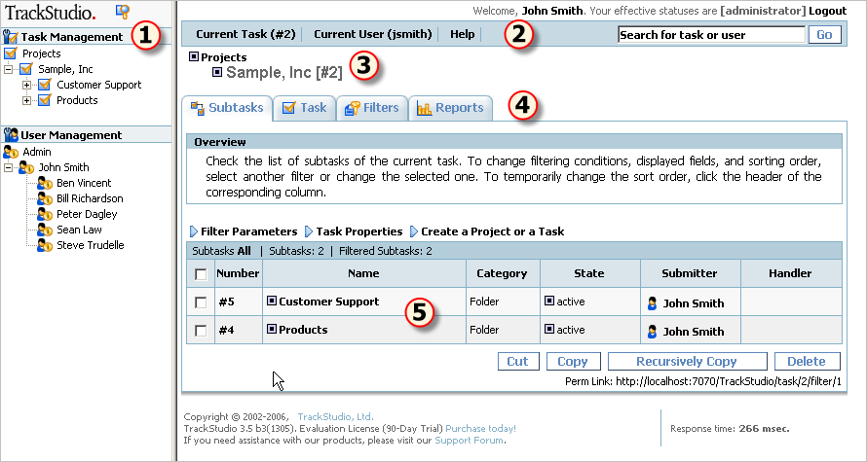Viewport: 867px width, 462px height.
Task: Check the box for task #4
Action: (x=202, y=331)
